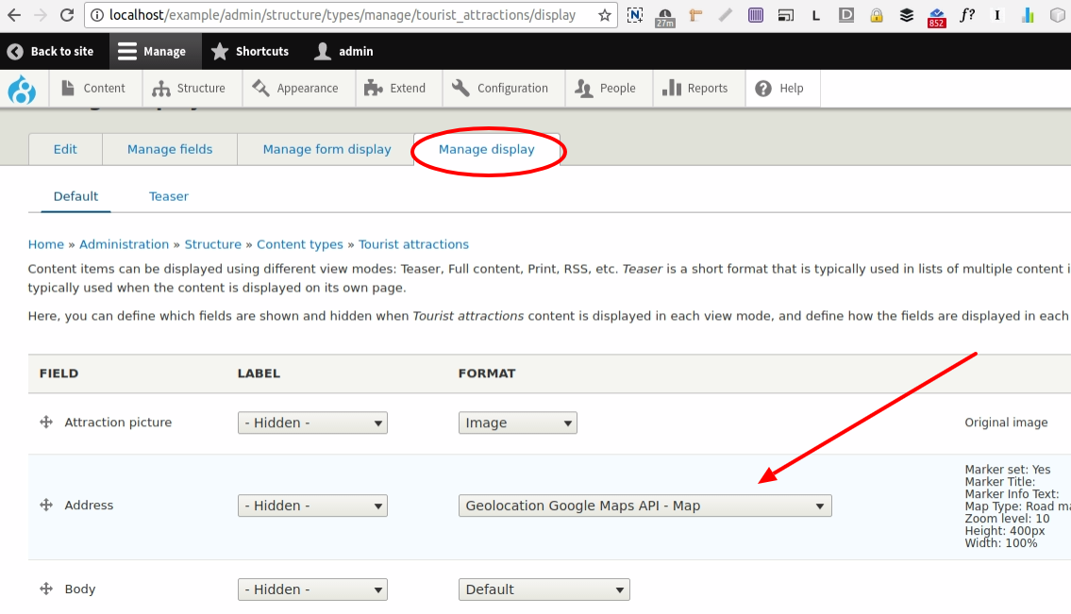This screenshot has width=1071, height=614.
Task: Open the Address label visibility dropdown
Action: (x=312, y=506)
